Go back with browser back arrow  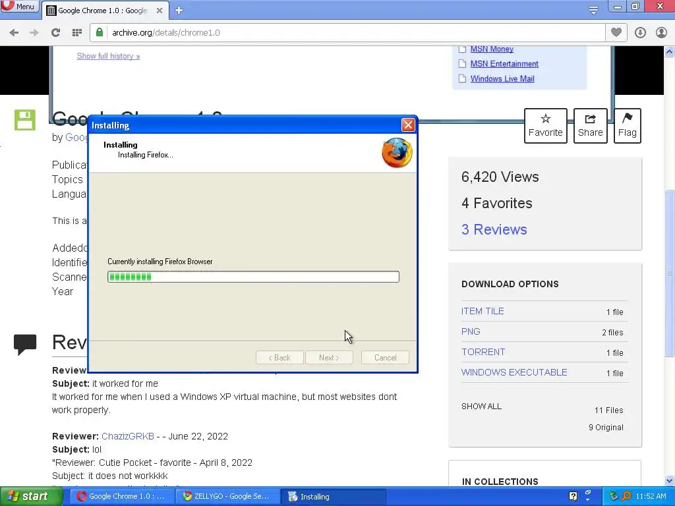(14, 33)
